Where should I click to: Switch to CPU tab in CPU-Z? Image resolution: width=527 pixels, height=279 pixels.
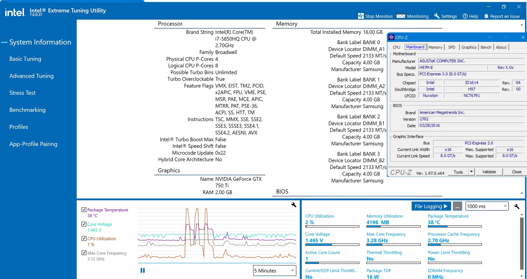coord(397,47)
